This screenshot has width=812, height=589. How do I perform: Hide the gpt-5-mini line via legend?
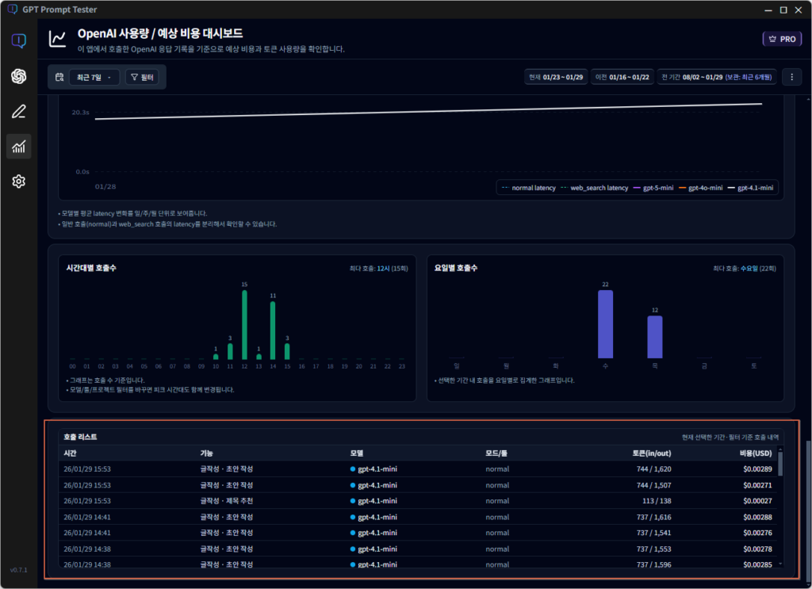coord(660,187)
